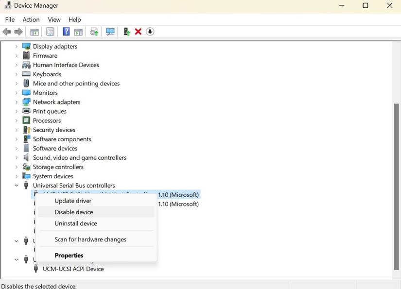This screenshot has height=289, width=401.
Task: Expand the Display adapters category
Action: (x=16, y=46)
